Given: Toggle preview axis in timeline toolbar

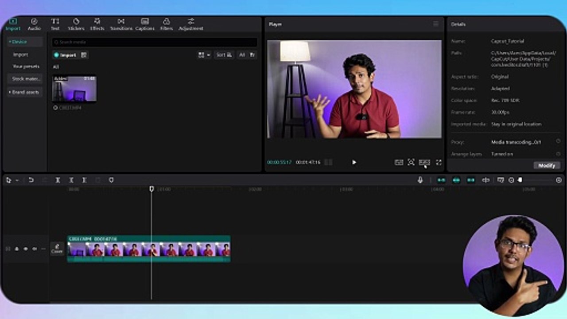Looking at the screenshot, I should tap(486, 180).
